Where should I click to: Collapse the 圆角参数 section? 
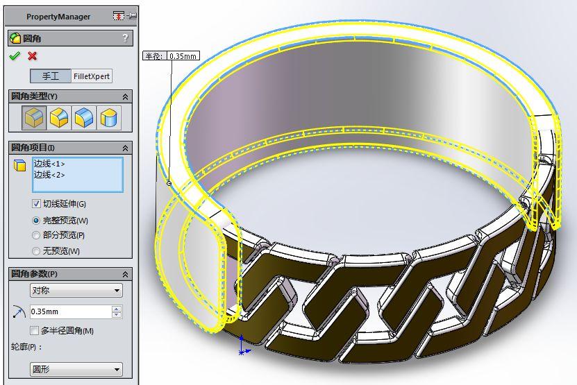click(125, 274)
